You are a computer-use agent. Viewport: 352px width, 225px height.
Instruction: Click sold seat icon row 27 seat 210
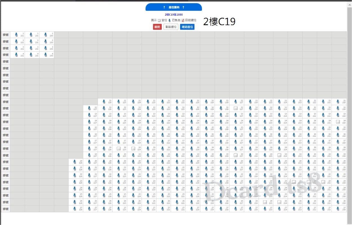pyautogui.click(x=338, y=209)
